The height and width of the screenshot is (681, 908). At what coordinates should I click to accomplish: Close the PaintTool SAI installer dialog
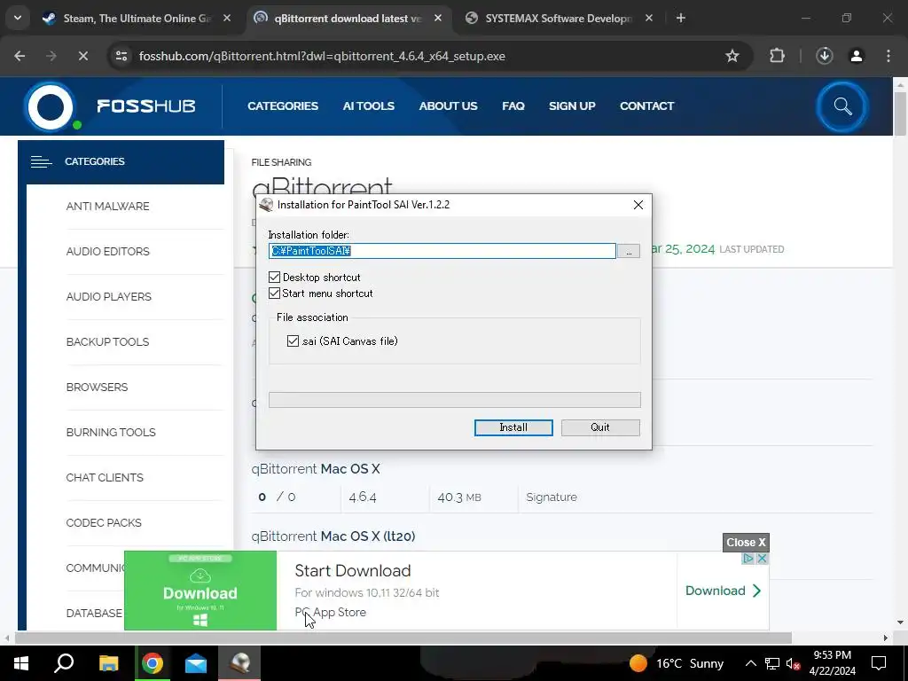point(638,205)
